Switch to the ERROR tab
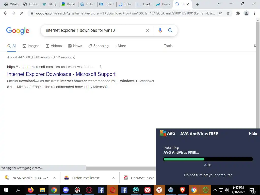Screen dimensions: 260x195 [31, 4]
